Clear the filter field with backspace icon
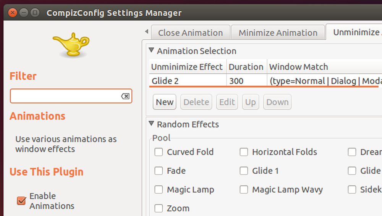The height and width of the screenshot is (216, 382). click(x=125, y=96)
